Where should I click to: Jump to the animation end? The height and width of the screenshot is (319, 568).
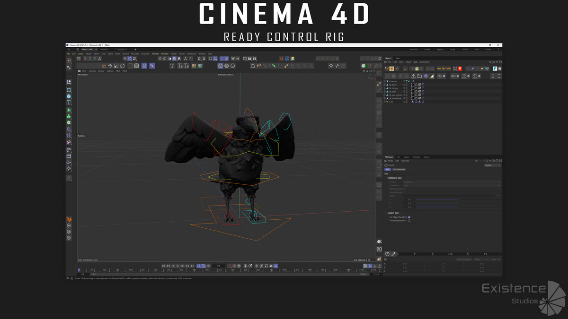[x=192, y=266]
